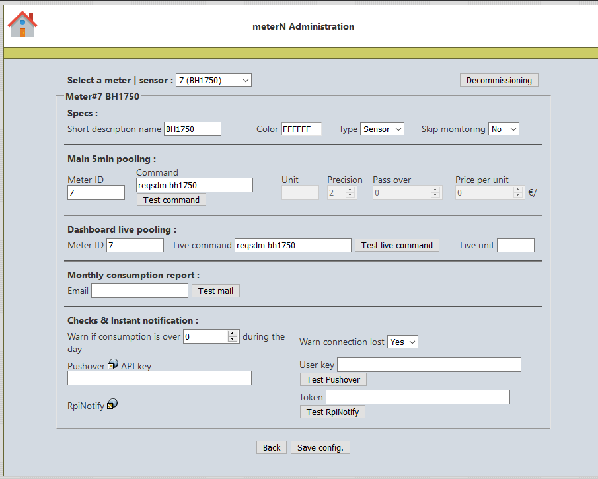Click the Precision spinner field
The width and height of the screenshot is (598, 479).
pos(342,192)
